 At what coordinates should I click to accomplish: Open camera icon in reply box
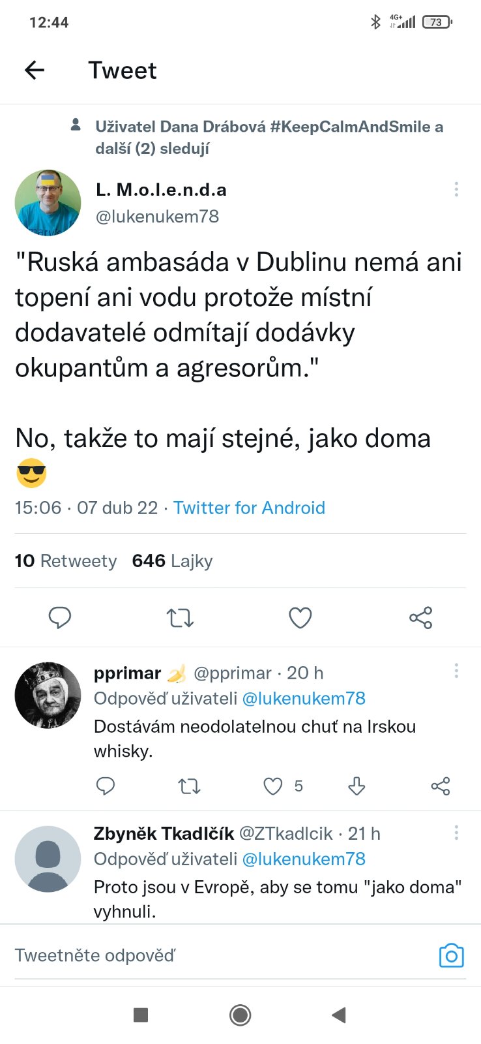pyautogui.click(x=451, y=956)
